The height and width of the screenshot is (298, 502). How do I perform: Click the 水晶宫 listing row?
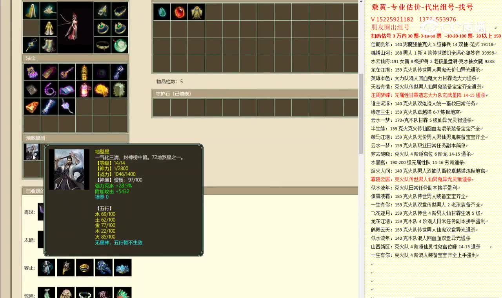pyautogui.click(x=419, y=162)
